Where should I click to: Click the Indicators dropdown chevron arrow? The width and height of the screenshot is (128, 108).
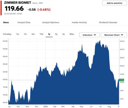point(95,35)
